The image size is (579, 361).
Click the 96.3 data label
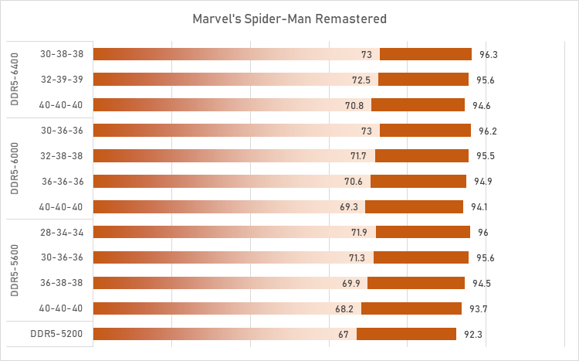[x=487, y=55]
